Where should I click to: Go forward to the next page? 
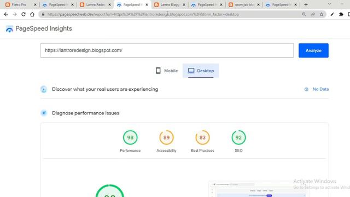15,14
